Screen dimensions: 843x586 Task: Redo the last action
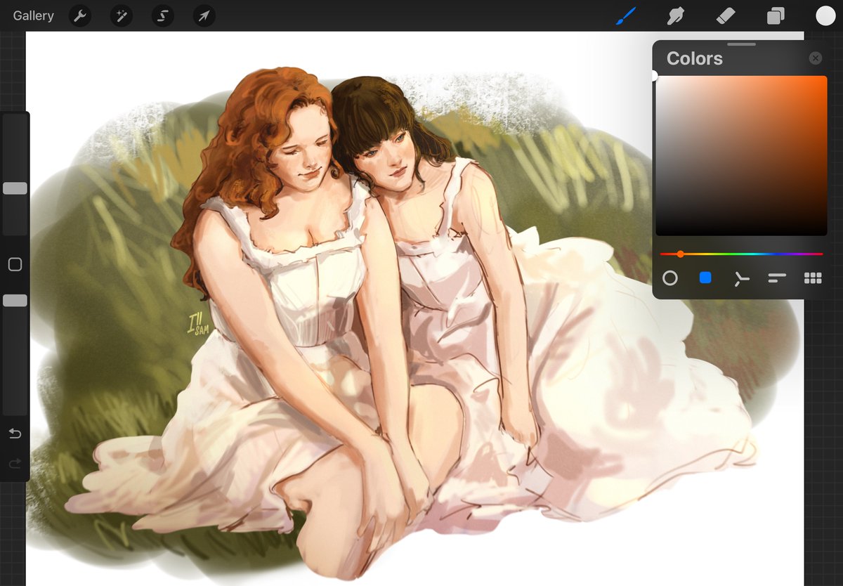point(15,464)
